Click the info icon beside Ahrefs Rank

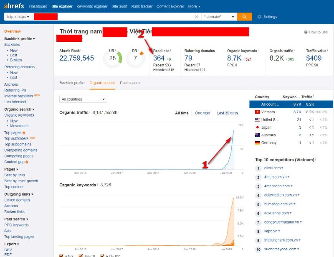(x=81, y=50)
